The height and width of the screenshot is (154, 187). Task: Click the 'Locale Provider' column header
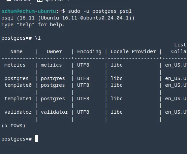click(x=133, y=52)
